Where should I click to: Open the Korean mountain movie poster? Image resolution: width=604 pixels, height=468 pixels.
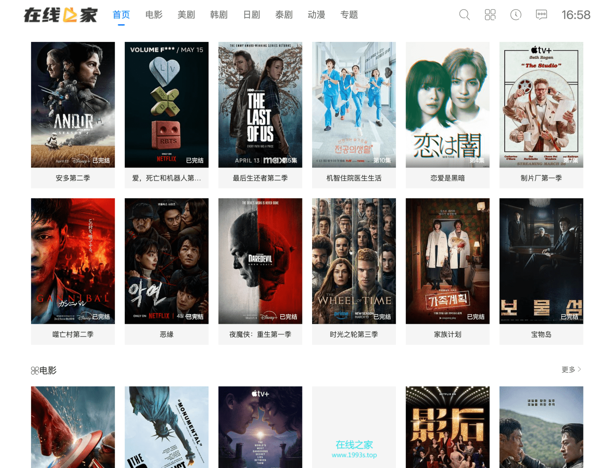(541, 427)
